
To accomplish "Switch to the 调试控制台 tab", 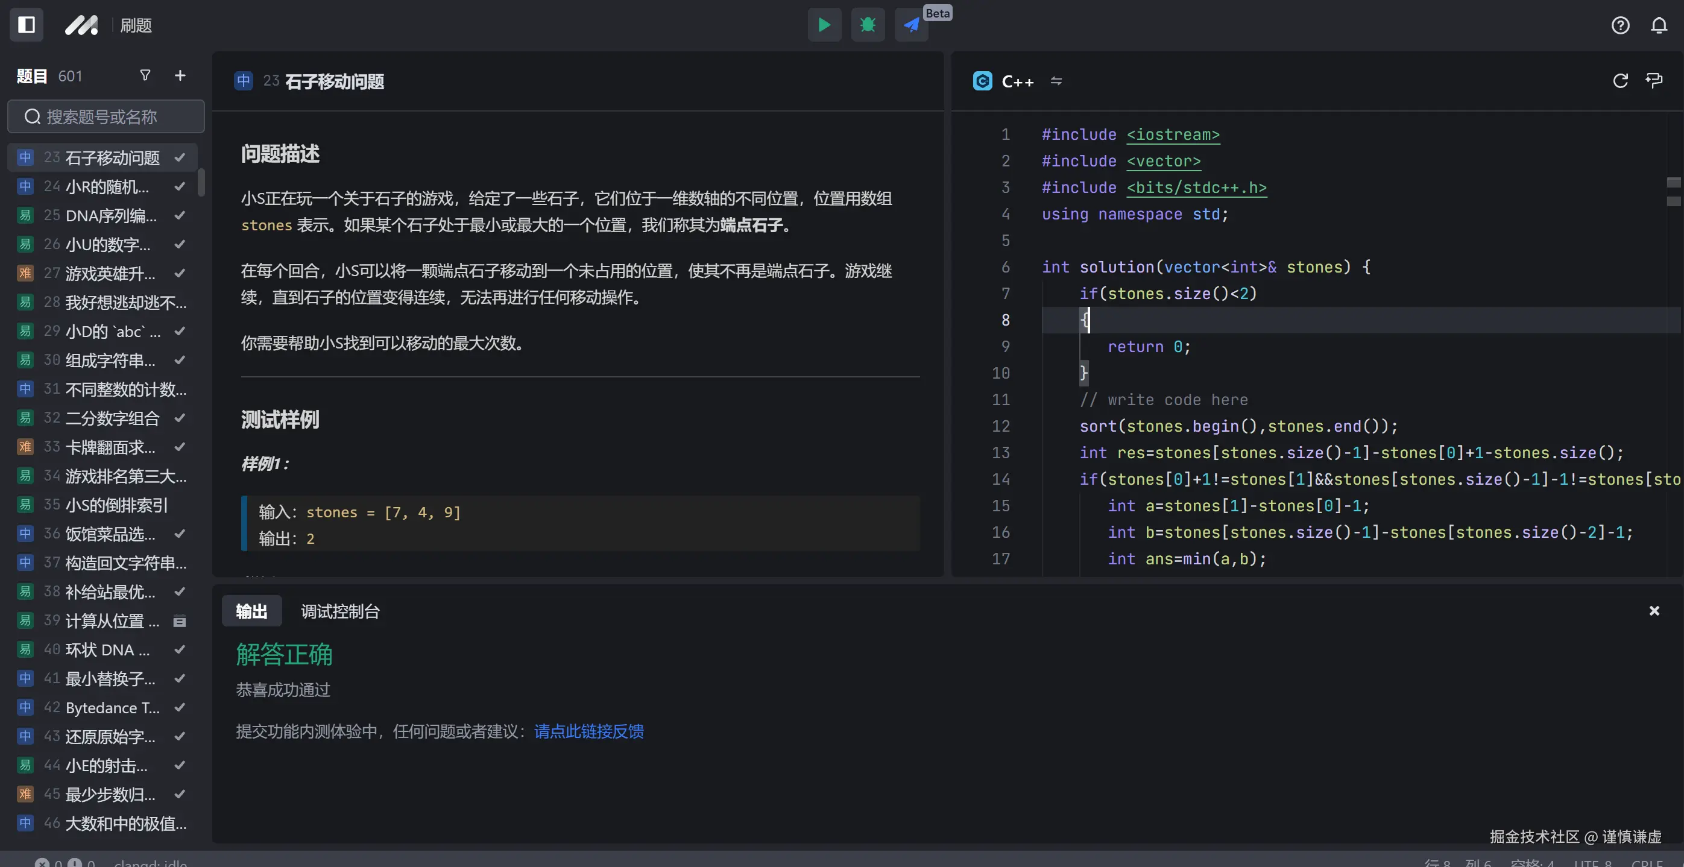I will tap(339, 611).
